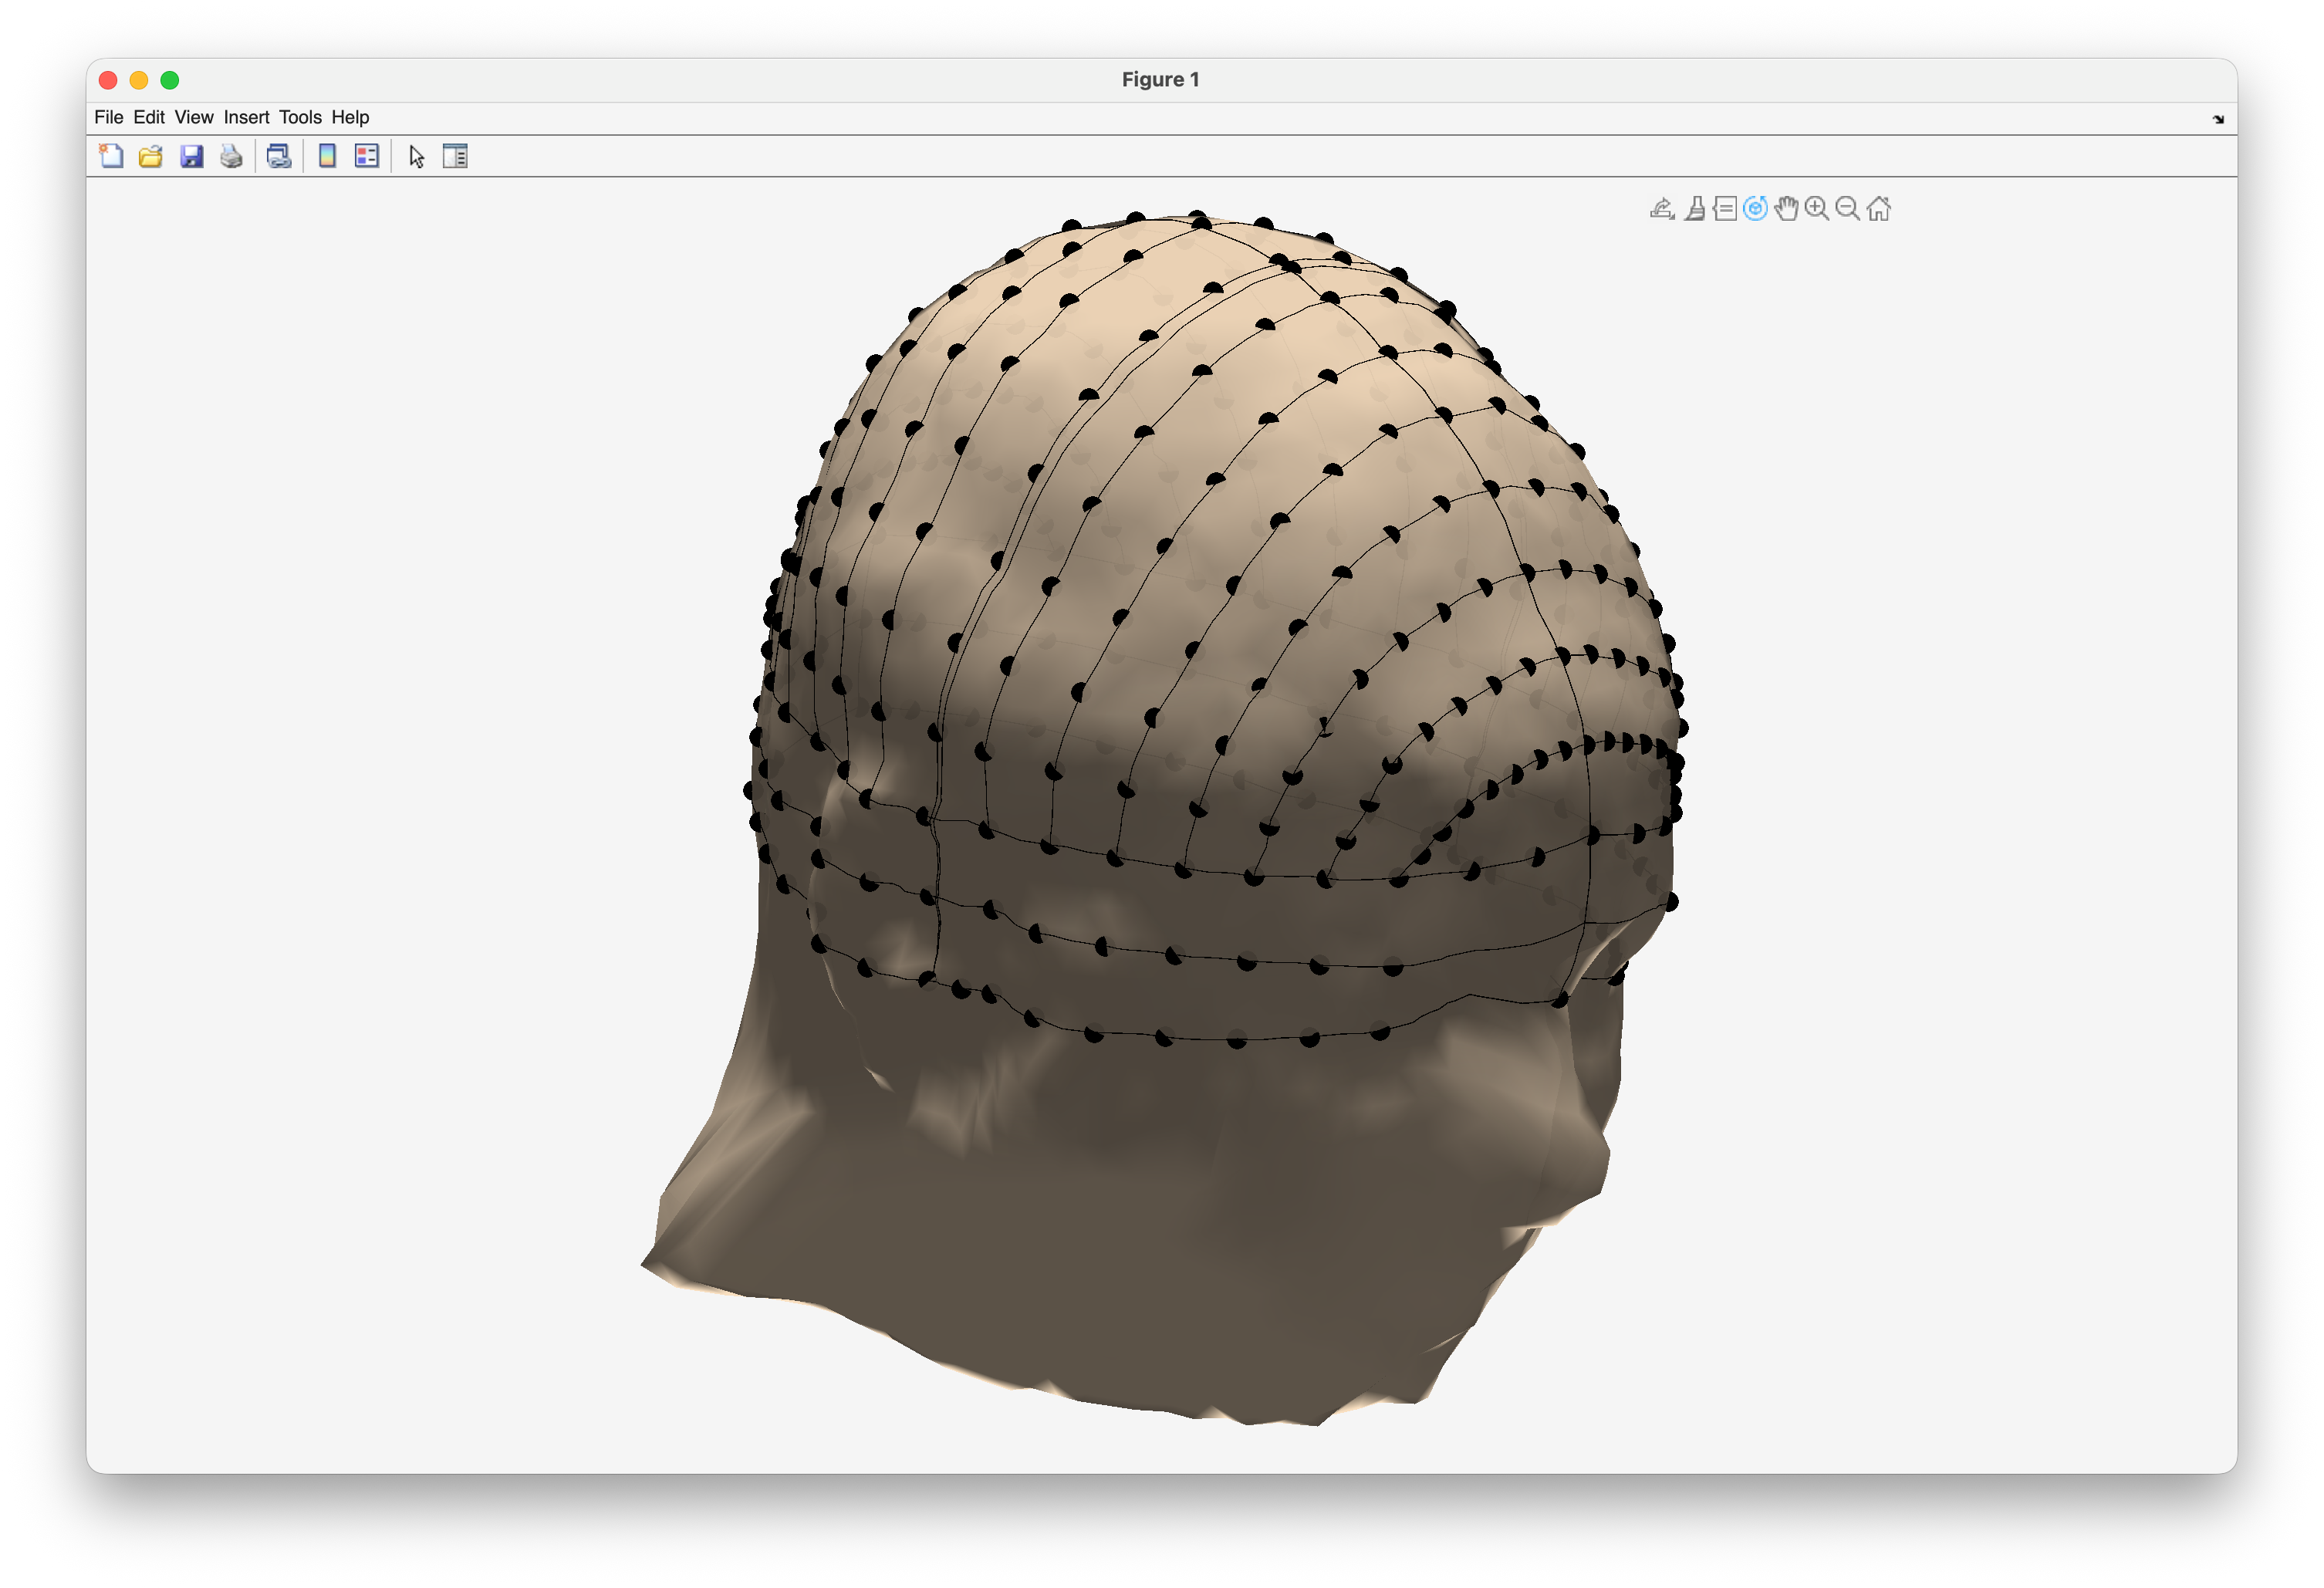Toggle the Rotate 3D axes tool

[x=1755, y=208]
